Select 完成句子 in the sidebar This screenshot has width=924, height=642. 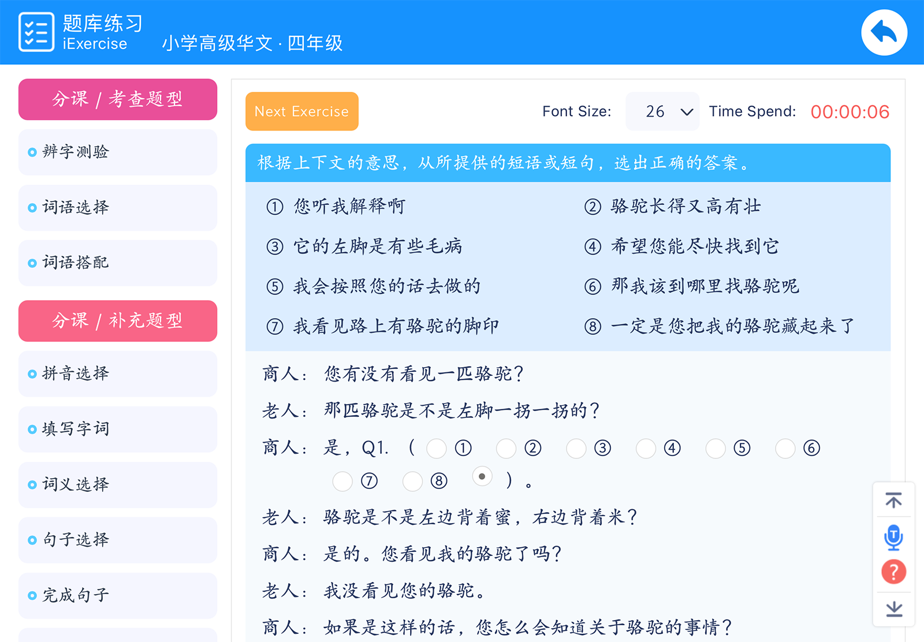[x=118, y=595]
